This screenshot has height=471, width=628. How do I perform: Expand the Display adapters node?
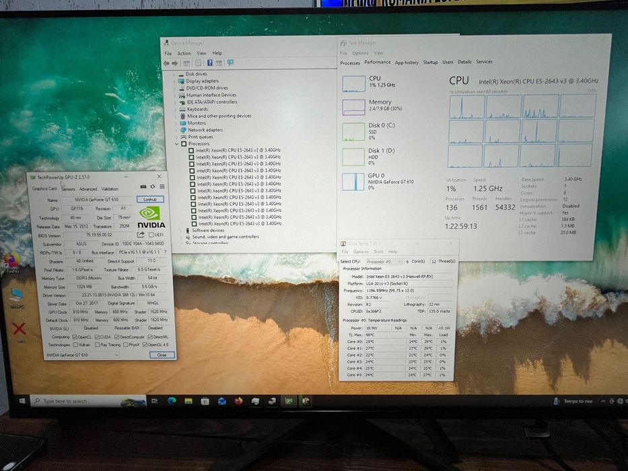pos(174,81)
